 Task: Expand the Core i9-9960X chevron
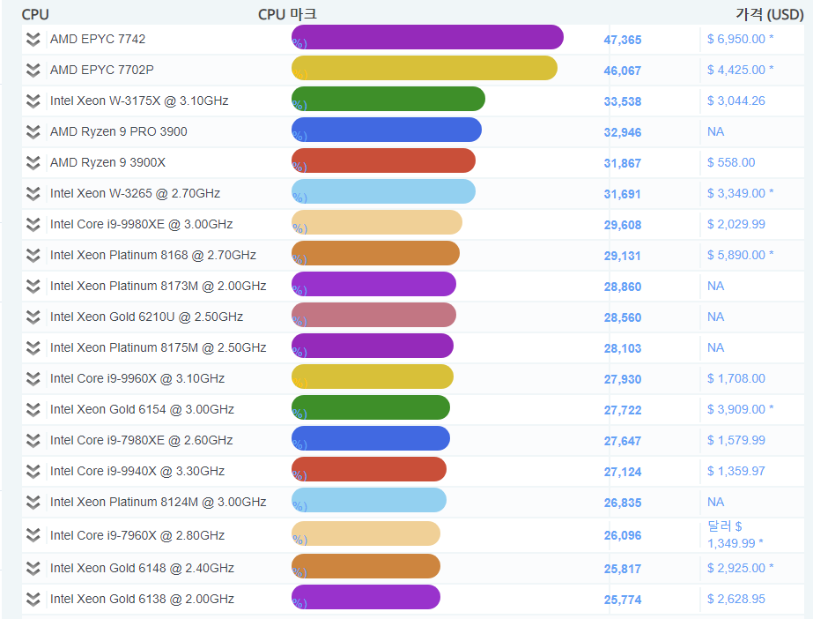[33, 379]
